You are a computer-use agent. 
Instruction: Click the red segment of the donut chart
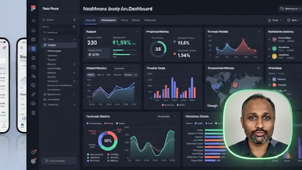click(114, 135)
